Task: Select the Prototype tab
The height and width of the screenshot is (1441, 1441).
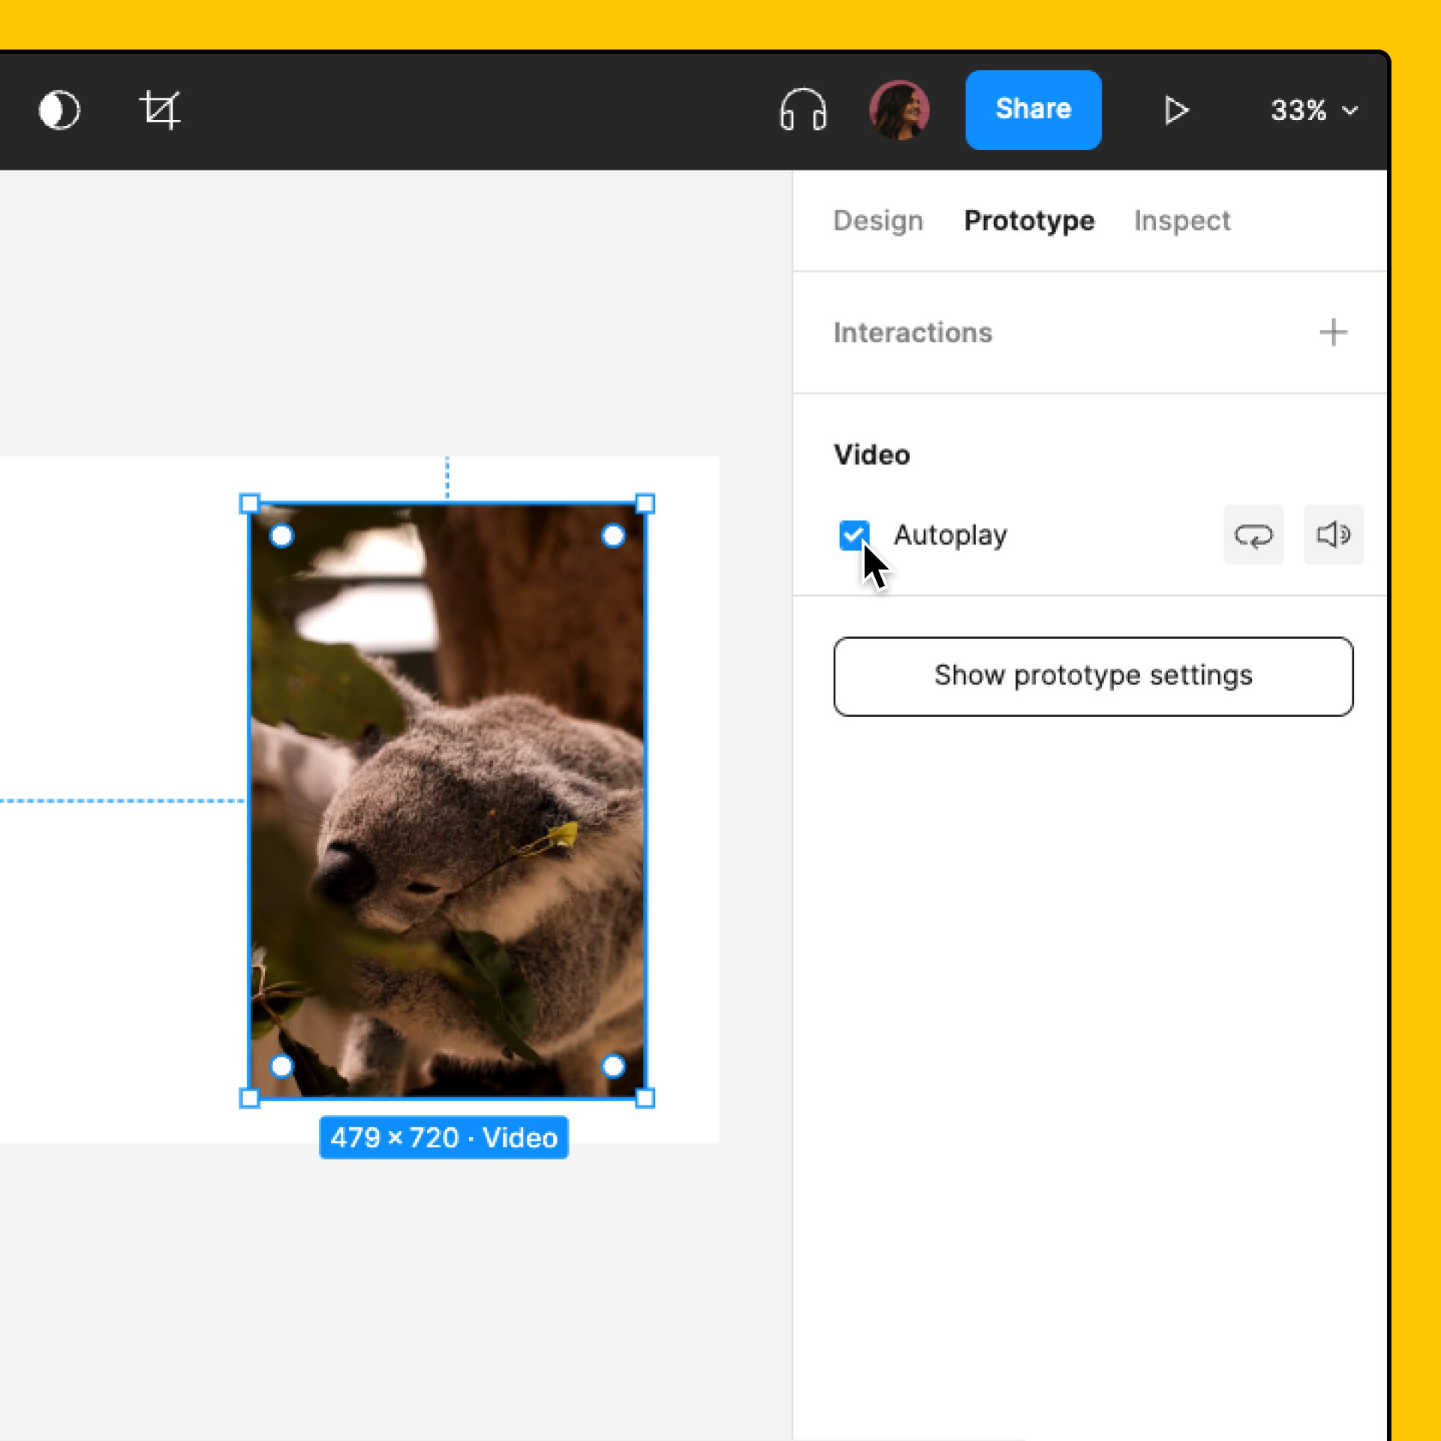Action: (x=1028, y=221)
